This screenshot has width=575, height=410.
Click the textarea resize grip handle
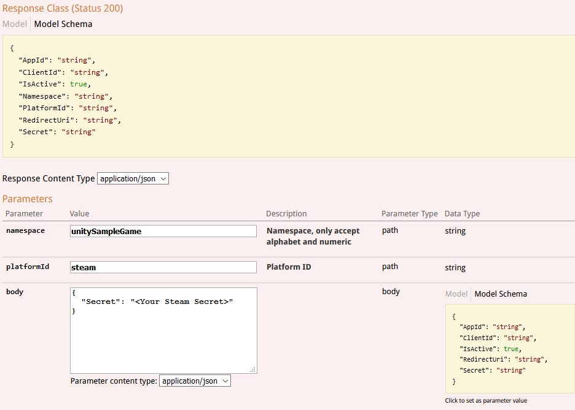253,370
